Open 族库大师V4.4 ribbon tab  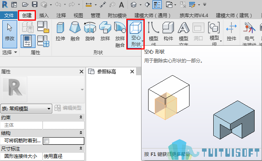[x=194, y=15]
